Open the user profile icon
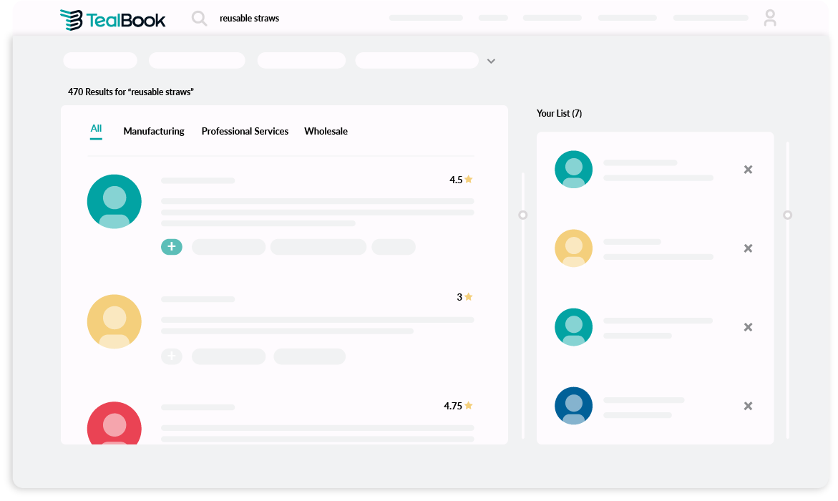Image resolution: width=838 pixels, height=501 pixels. 770,18
